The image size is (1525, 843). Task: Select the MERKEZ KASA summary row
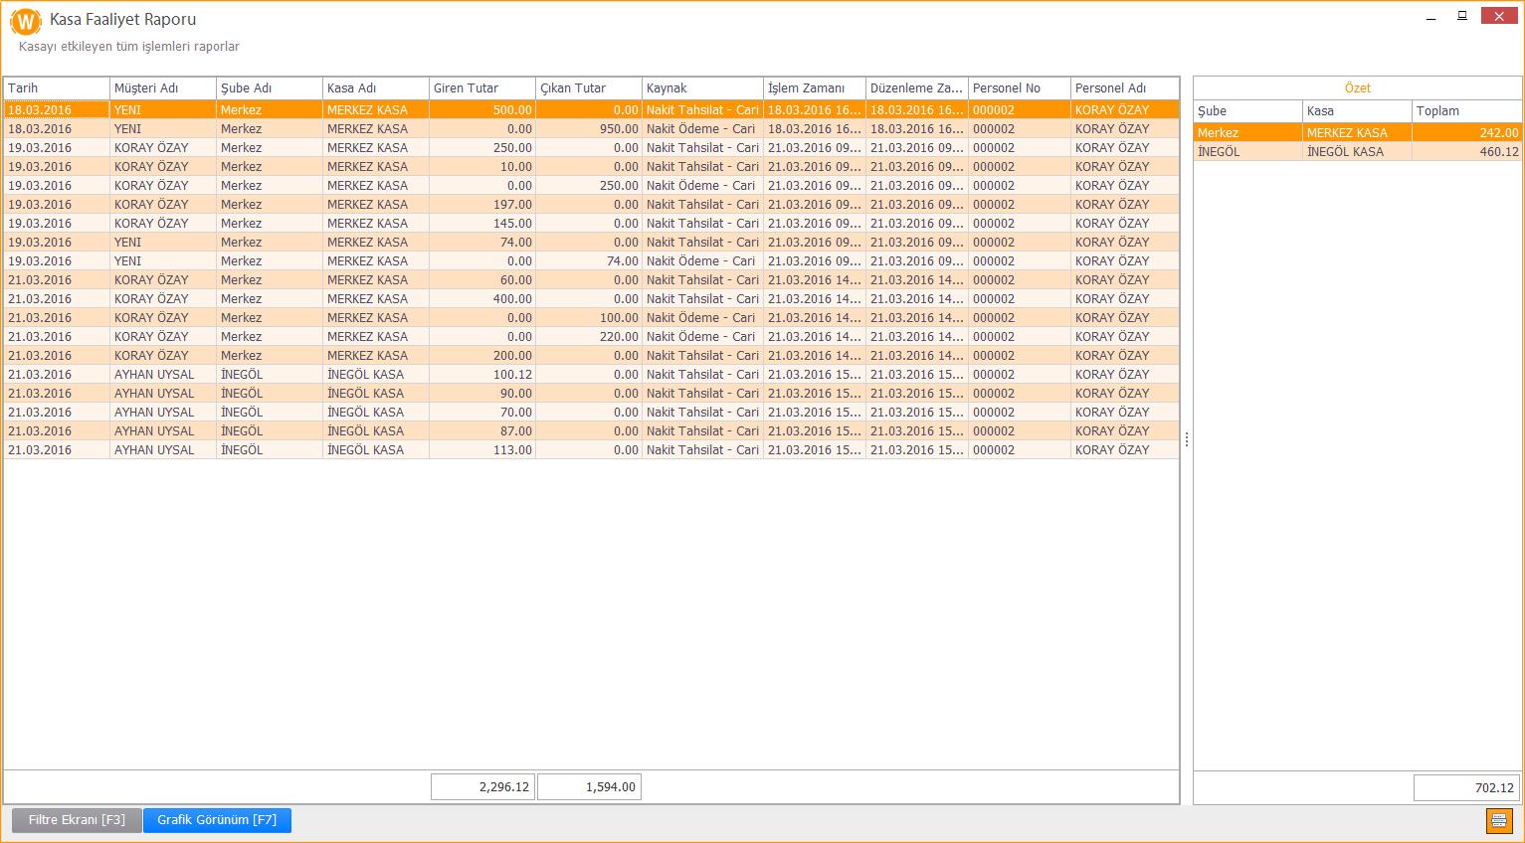click(1357, 133)
